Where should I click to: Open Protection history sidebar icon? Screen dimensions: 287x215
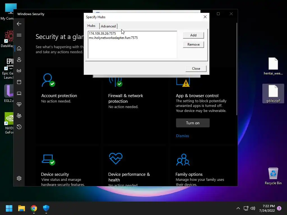[x=19, y=127]
